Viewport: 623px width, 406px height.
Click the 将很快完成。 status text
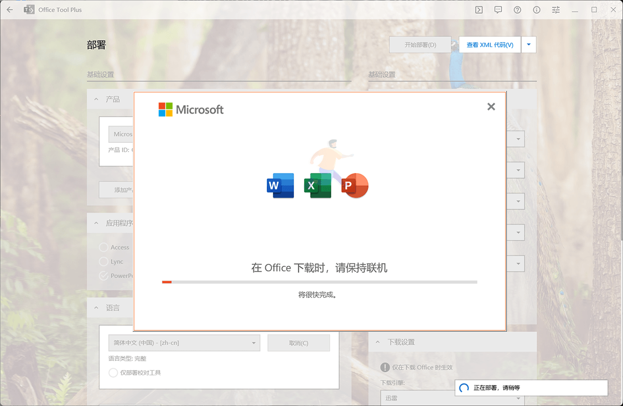pyautogui.click(x=318, y=295)
